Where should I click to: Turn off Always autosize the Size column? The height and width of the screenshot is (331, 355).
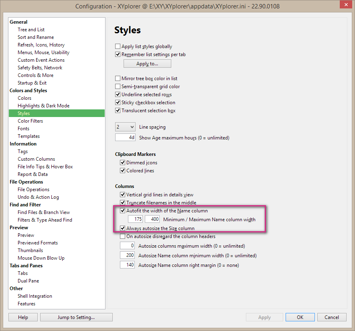click(123, 228)
